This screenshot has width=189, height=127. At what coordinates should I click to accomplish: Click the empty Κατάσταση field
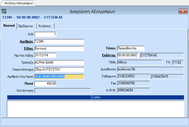point(63,91)
